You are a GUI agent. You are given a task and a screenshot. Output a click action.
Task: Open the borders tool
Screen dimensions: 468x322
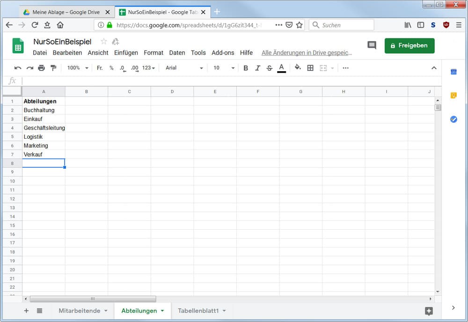pyautogui.click(x=310, y=68)
